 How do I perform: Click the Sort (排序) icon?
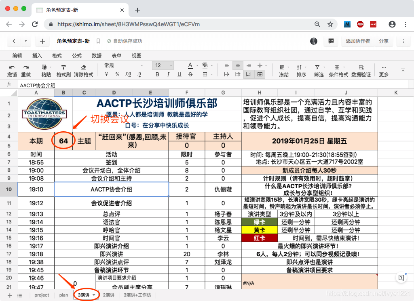[x=300, y=67]
